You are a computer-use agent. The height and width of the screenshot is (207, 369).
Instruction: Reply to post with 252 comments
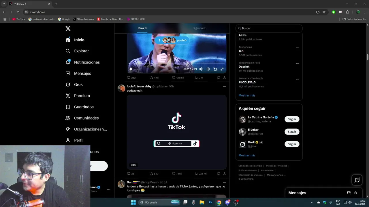[x=131, y=78]
